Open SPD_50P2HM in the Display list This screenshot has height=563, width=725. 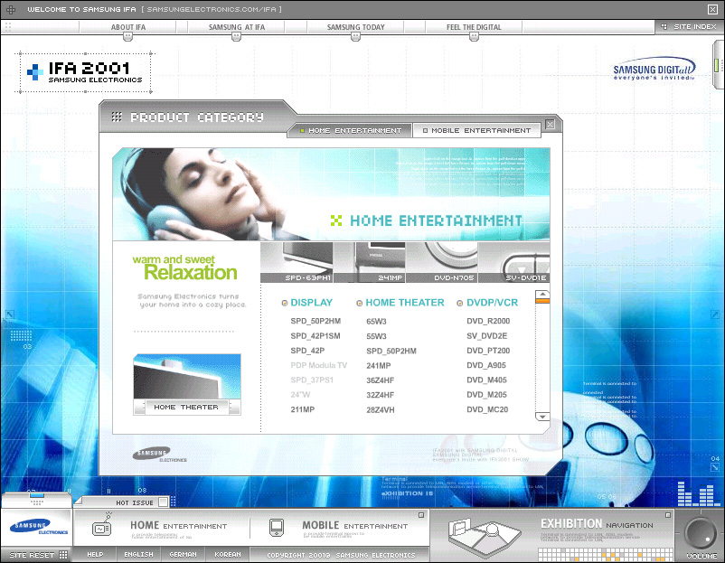point(315,321)
